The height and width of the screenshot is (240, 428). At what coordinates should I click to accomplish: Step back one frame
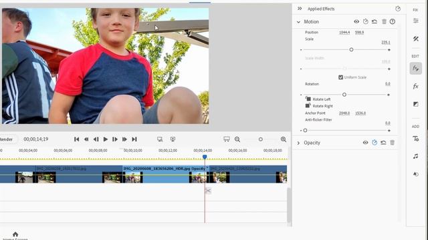click(x=96, y=139)
